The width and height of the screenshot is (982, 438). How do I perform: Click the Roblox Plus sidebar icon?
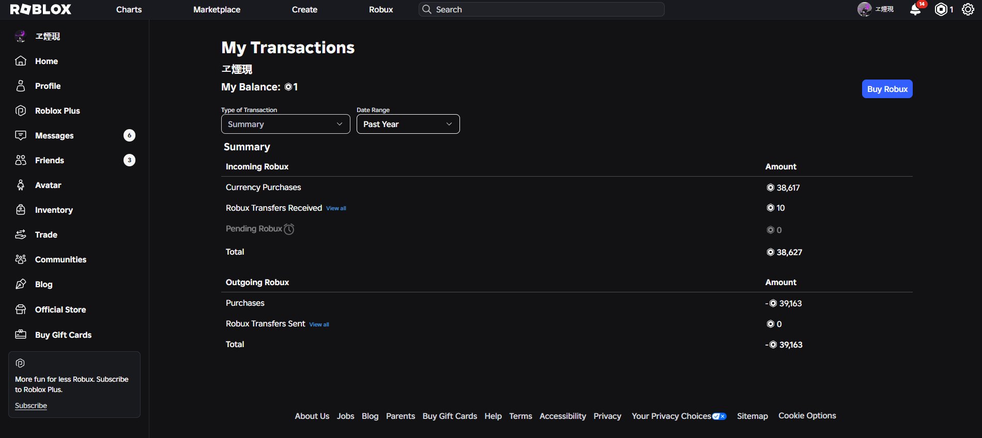[x=21, y=111]
